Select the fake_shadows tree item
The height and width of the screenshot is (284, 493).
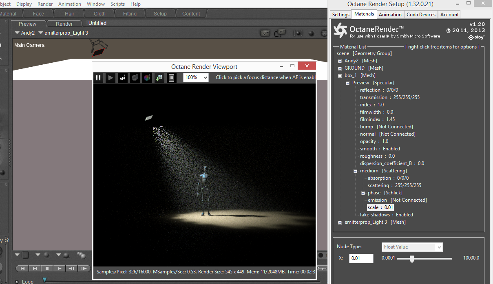pos(387,215)
